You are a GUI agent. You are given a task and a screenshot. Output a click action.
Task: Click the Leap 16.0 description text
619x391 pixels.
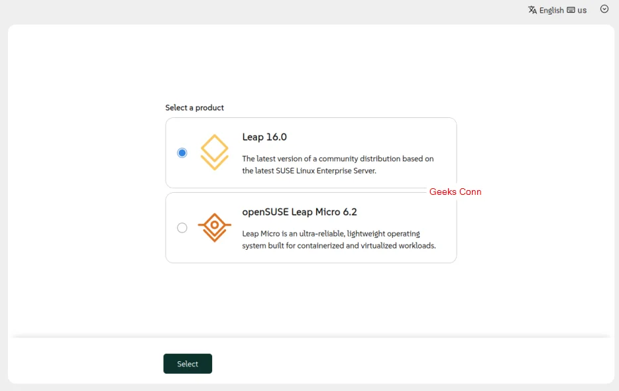(337, 164)
